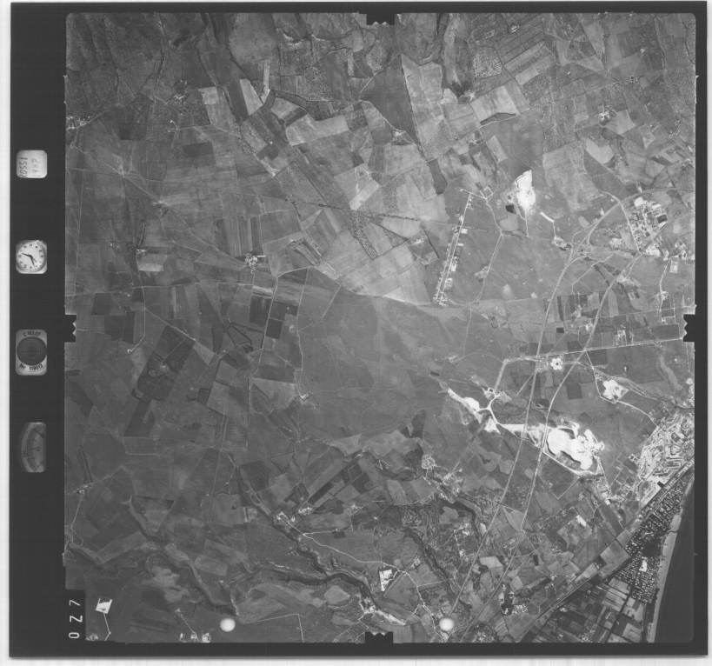Click the white arrow marker at bottom left
The width and height of the screenshot is (712, 666).
[103, 606]
